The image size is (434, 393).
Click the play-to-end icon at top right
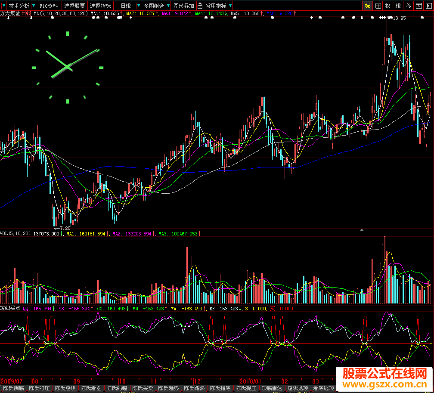[429, 6]
